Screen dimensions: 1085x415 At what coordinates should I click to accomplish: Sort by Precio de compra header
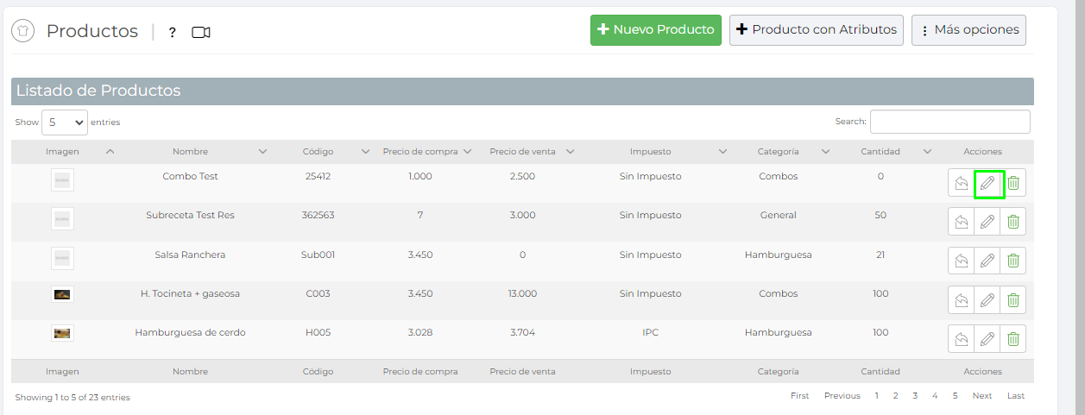[420, 152]
